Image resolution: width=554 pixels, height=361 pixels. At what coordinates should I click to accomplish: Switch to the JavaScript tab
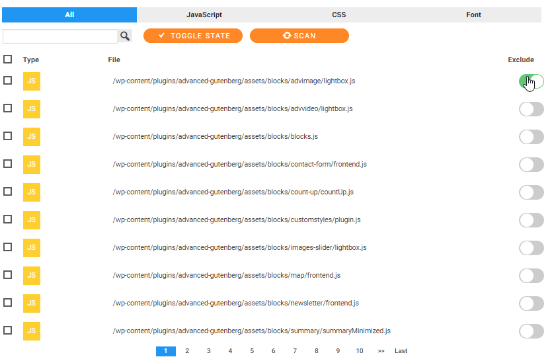pos(204,15)
